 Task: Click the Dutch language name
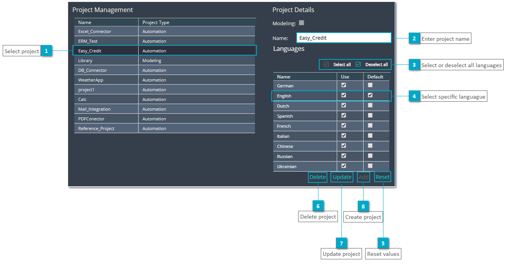click(283, 106)
